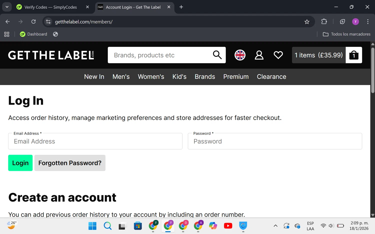The image size is (375, 234).
Task: Expand the tab search dropdown arrow
Action: (7, 7)
